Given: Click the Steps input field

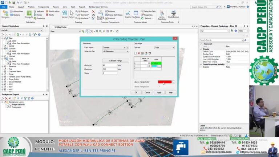Looking at the screenshot, I should pos(110,73).
